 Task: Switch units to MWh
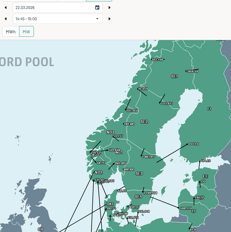point(11,32)
